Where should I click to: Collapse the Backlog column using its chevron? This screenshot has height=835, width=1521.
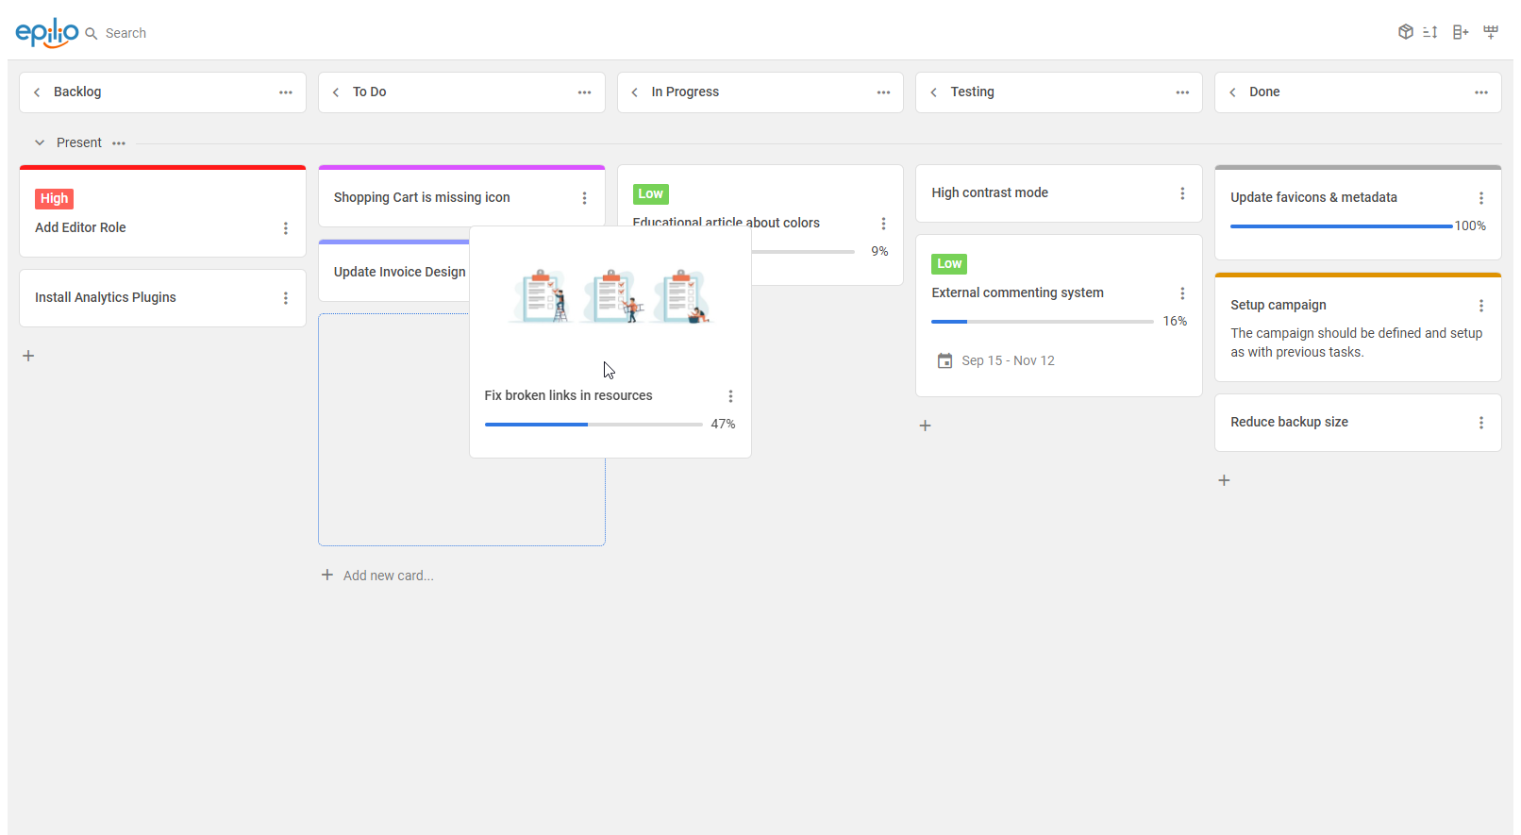click(37, 92)
